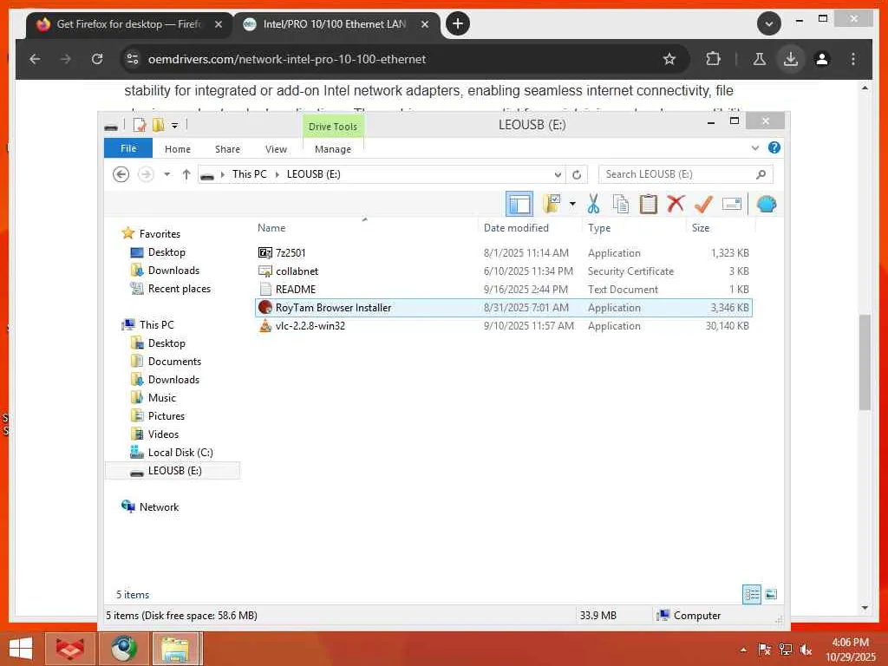Click the red X Delete icon
This screenshot has width=888, height=666.
coord(676,204)
